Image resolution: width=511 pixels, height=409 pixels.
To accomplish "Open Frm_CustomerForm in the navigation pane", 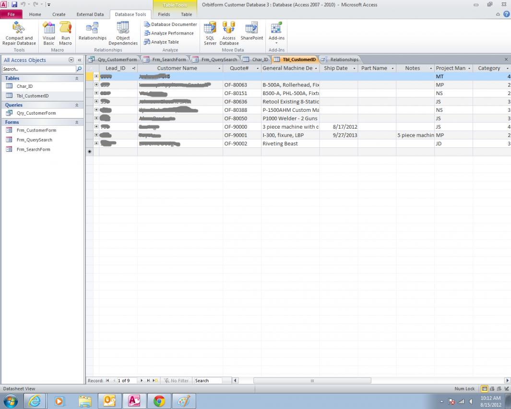I will (x=36, y=130).
